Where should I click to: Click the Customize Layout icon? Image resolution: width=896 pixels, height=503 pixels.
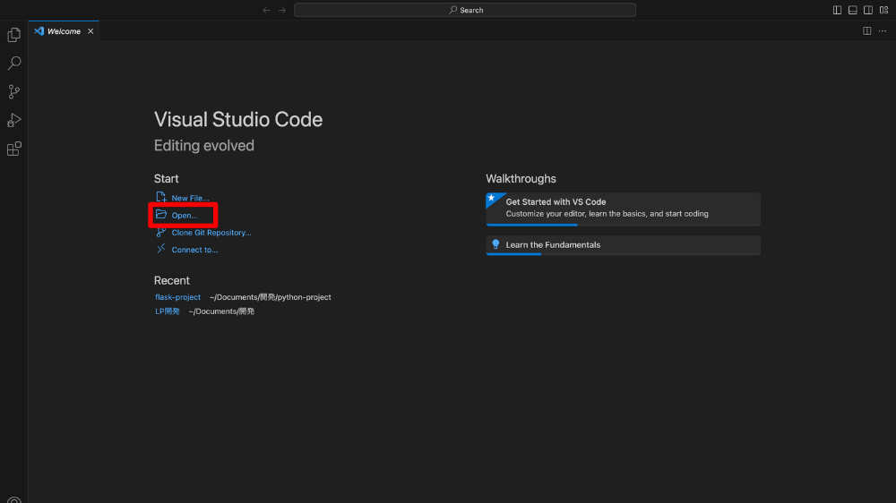click(x=883, y=11)
